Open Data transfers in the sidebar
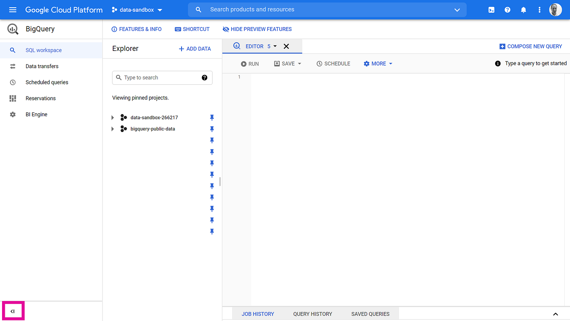This screenshot has width=570, height=321. pos(41,66)
